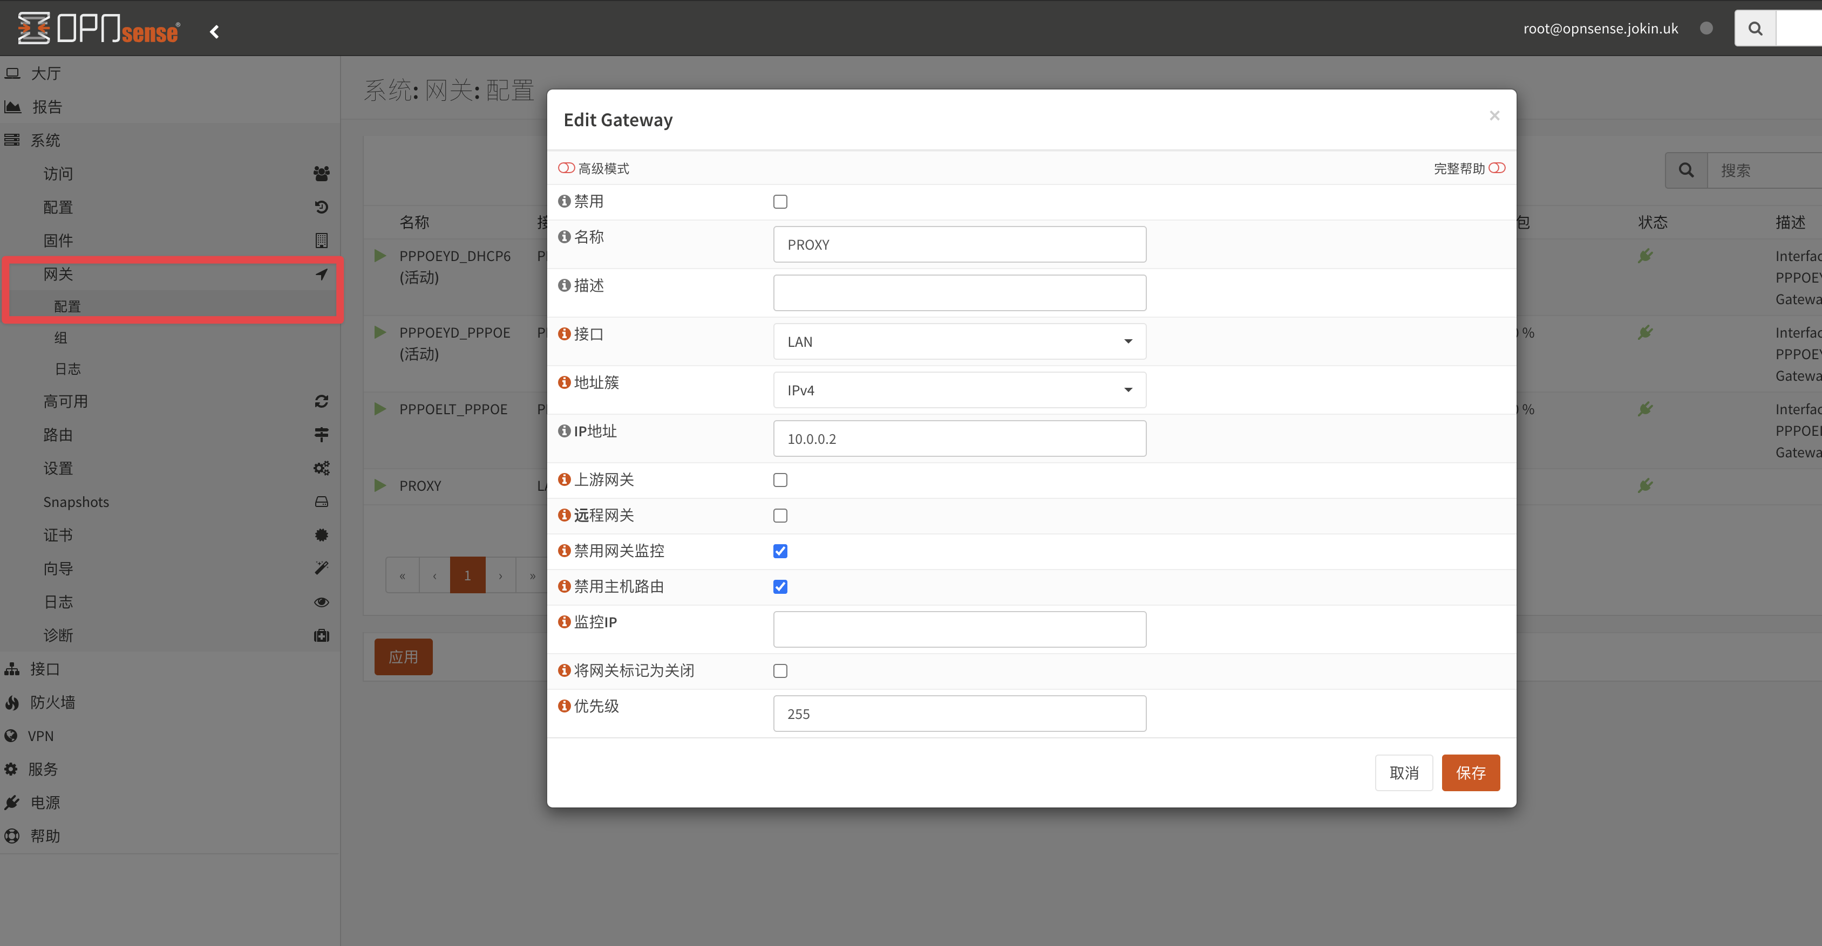
Task: Open the 大厅 menu item
Action: pyautogui.click(x=170, y=73)
